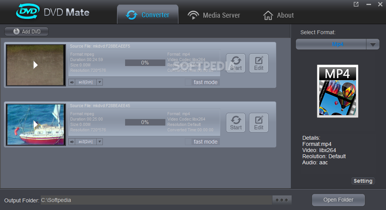
Task: Start converting the F28BEAEEF5 file
Action: click(x=236, y=63)
